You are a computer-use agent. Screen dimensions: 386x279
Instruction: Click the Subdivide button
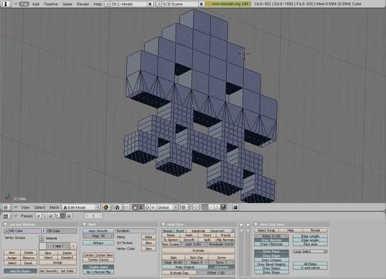tap(198, 231)
